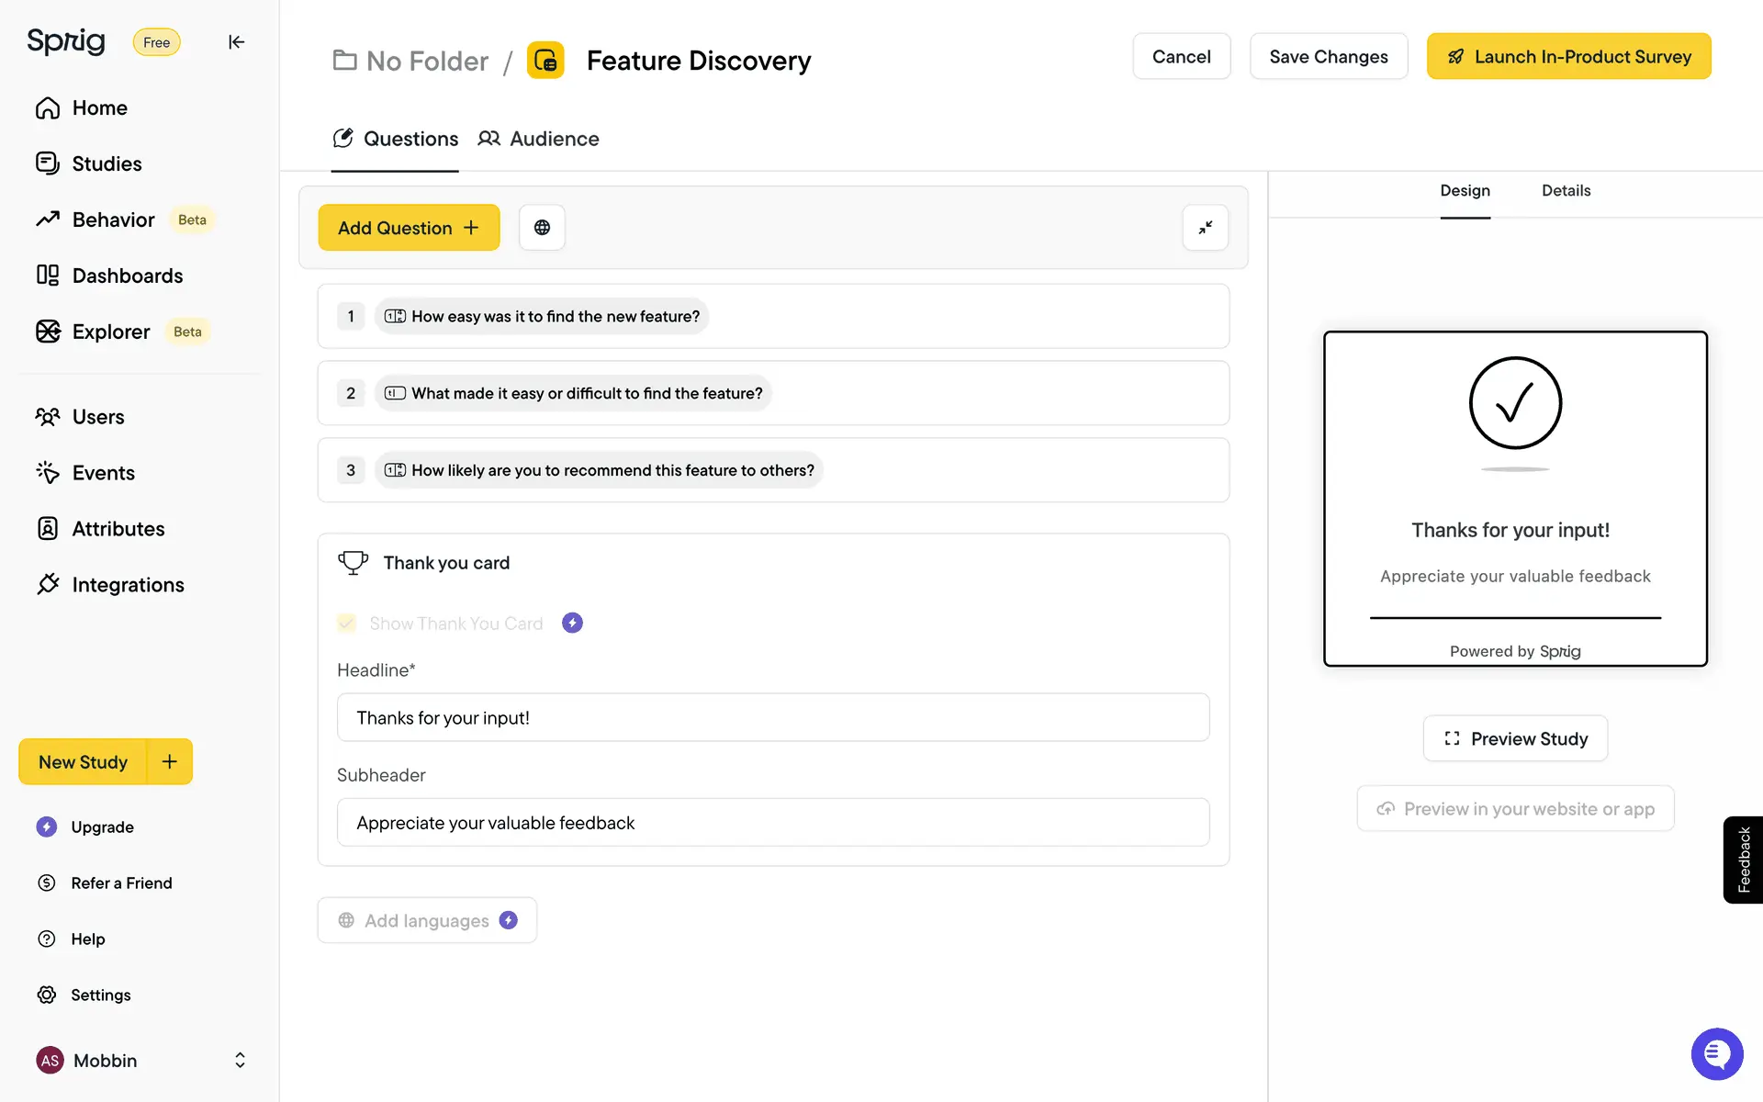Click the Headline text field
This screenshot has width=1763, height=1102.
(772, 717)
